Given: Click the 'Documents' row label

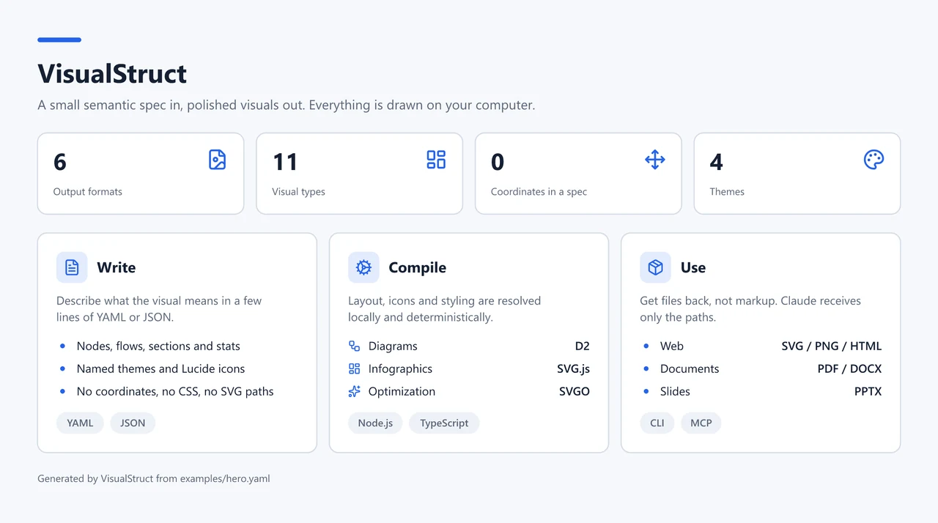Looking at the screenshot, I should [x=690, y=369].
